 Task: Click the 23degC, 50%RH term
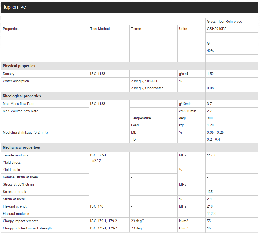coord(144,81)
